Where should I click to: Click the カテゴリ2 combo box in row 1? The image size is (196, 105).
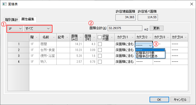point(144,45)
